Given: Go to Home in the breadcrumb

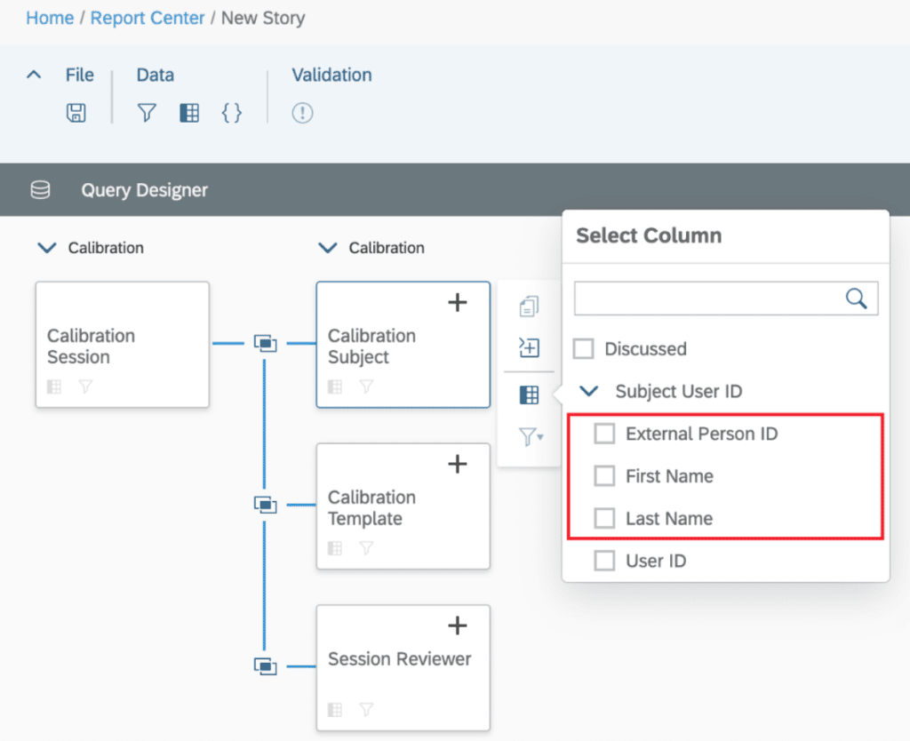Looking at the screenshot, I should [50, 18].
